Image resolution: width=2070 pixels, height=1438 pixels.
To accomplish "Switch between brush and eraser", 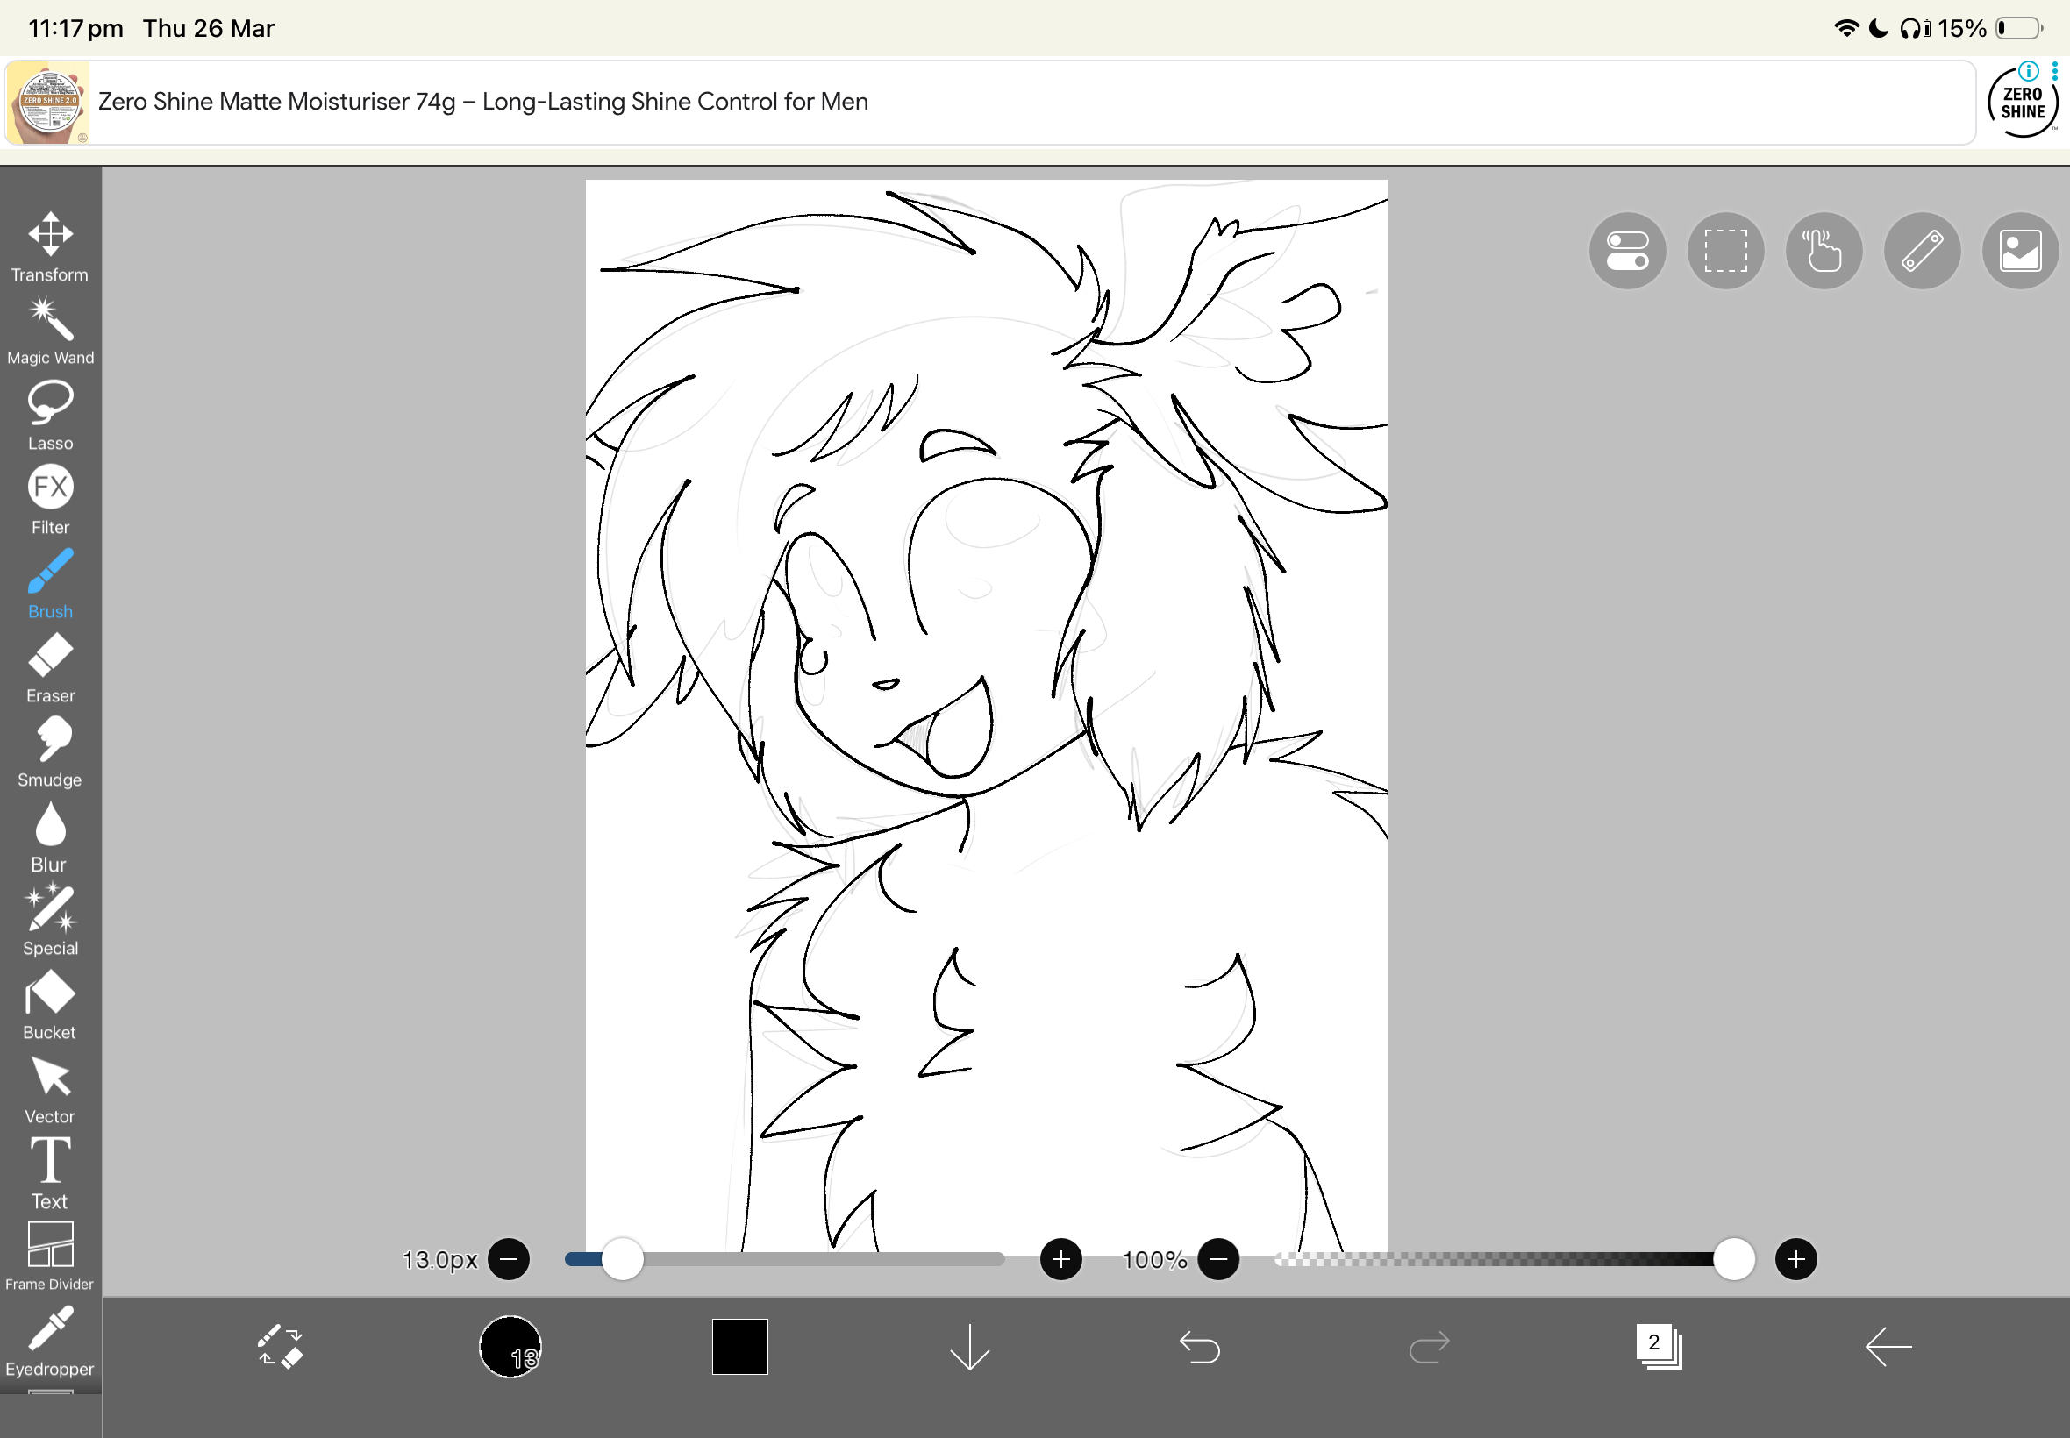I will tap(281, 1347).
